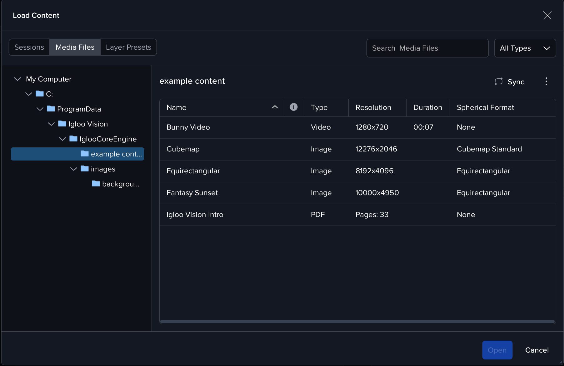Open the three-dot more options menu
Viewport: 564px width, 366px height.
(x=546, y=82)
